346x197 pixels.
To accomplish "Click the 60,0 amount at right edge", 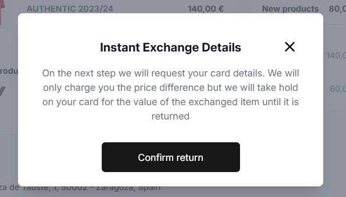I will click(x=338, y=89).
